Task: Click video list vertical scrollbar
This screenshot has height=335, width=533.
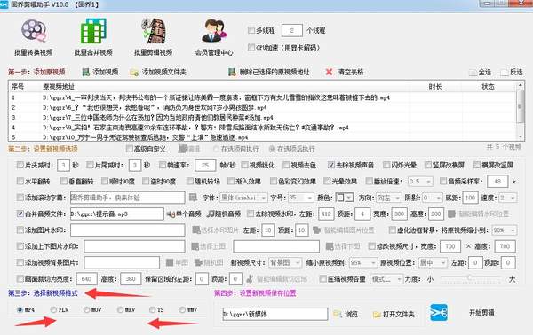Action: (520, 111)
